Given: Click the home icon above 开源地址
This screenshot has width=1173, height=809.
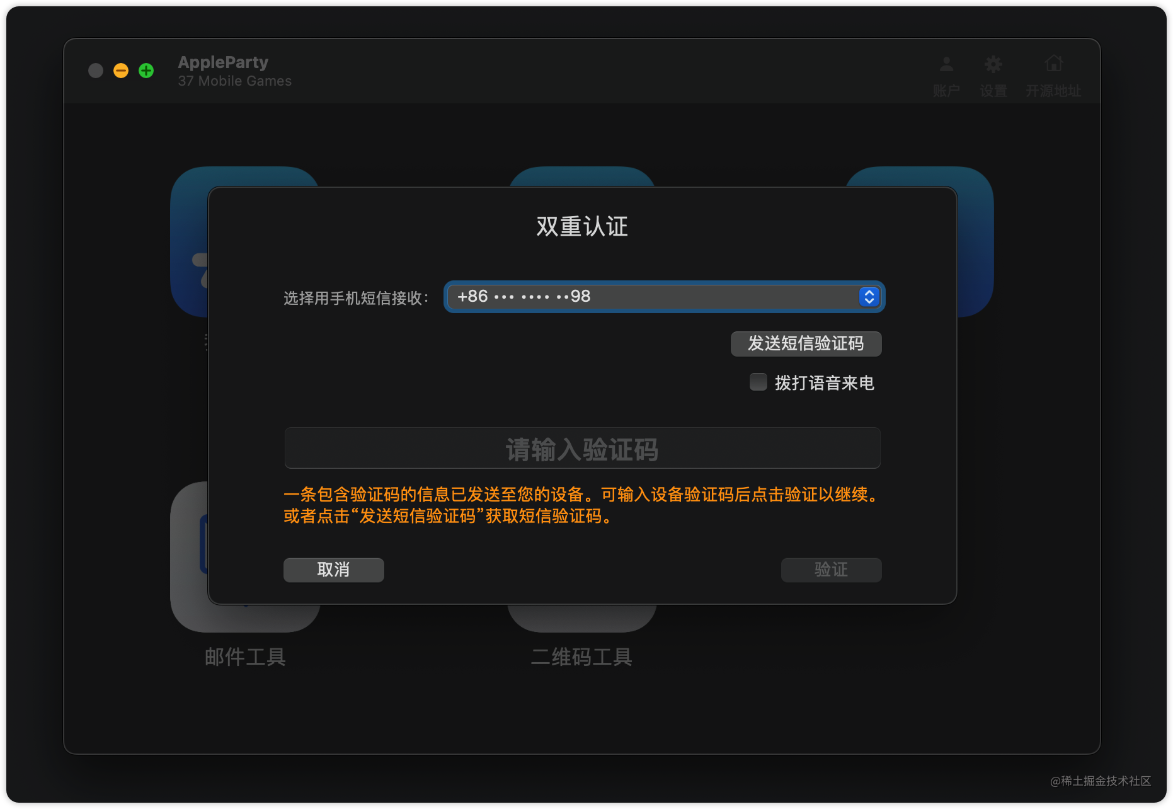Looking at the screenshot, I should 1054,62.
